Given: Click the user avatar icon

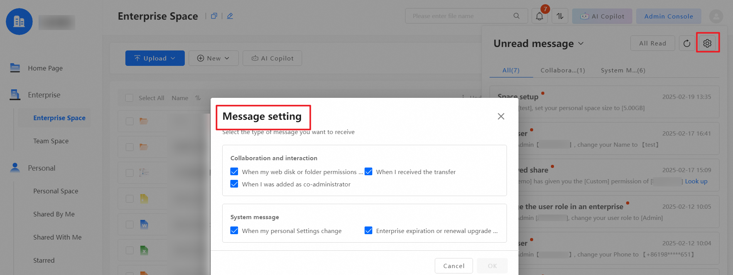Looking at the screenshot, I should (716, 16).
